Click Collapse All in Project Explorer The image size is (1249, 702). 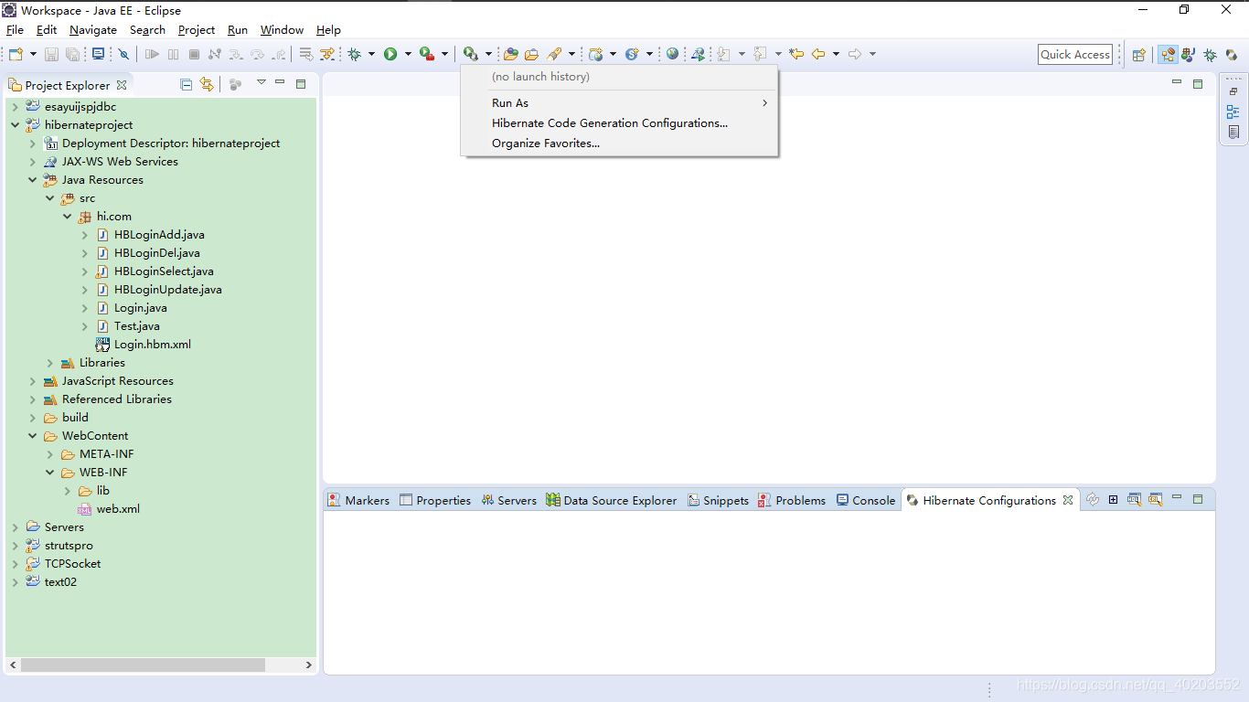187,84
